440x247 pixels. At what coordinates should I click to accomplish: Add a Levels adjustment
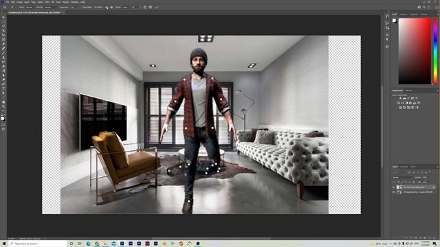pyautogui.click(x=404, y=98)
